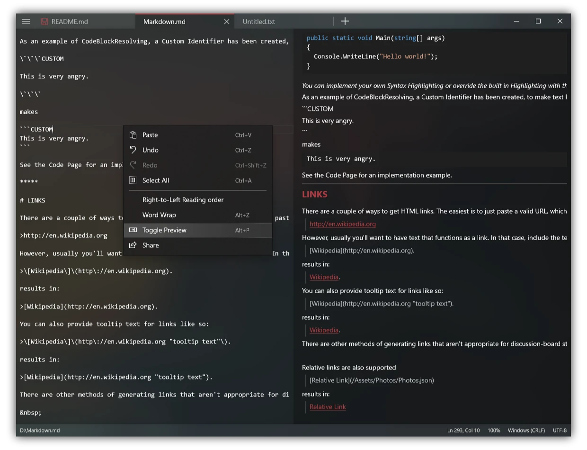Viewport: 587px width, 450px height.
Task: Click the Share icon in context menu
Action: click(x=133, y=245)
